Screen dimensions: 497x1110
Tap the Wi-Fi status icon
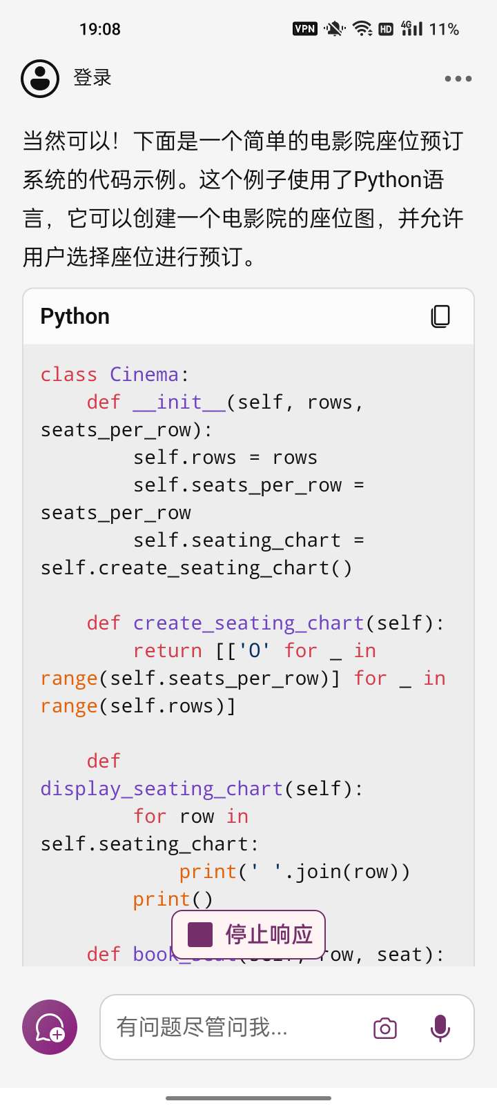pos(362,29)
